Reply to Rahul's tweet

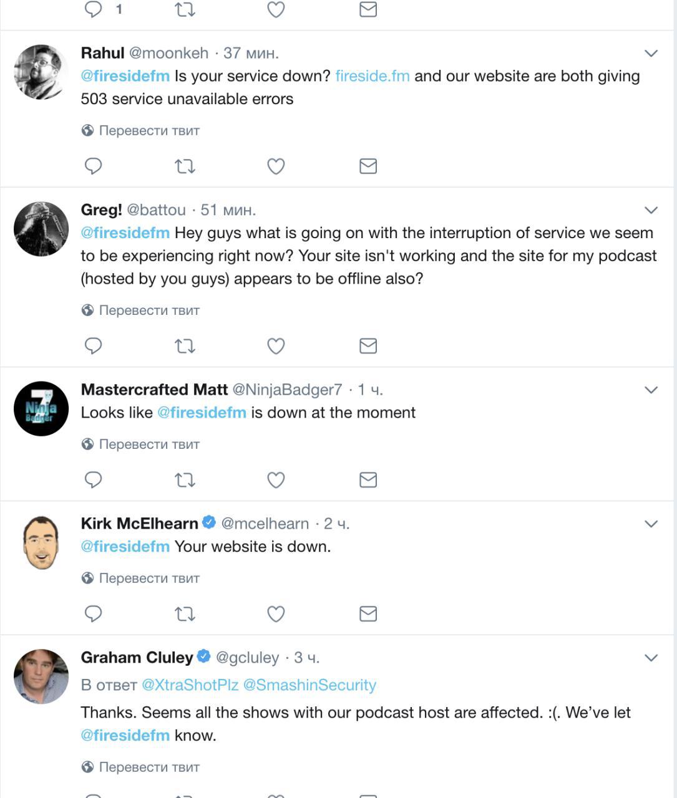(x=93, y=166)
